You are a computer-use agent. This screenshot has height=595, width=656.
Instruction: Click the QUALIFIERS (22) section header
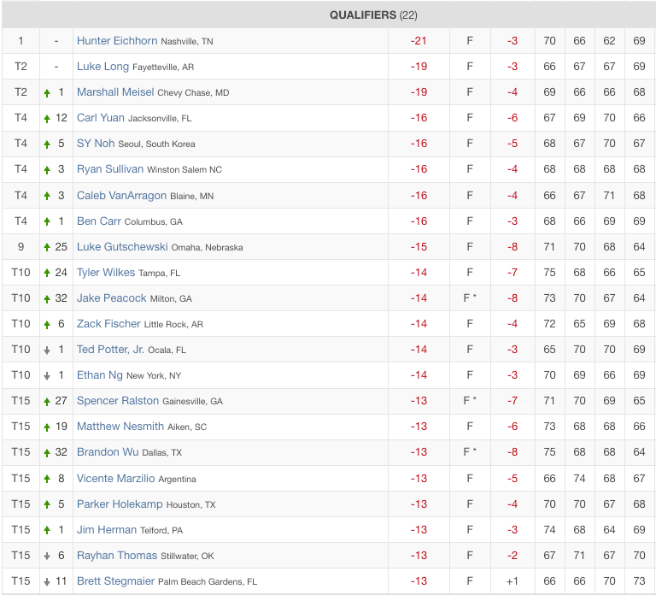pyautogui.click(x=373, y=15)
